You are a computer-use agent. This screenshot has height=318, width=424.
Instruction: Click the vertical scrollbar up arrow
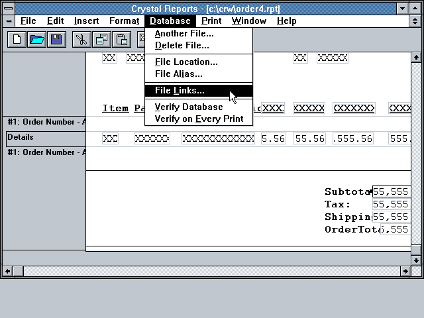point(416,58)
